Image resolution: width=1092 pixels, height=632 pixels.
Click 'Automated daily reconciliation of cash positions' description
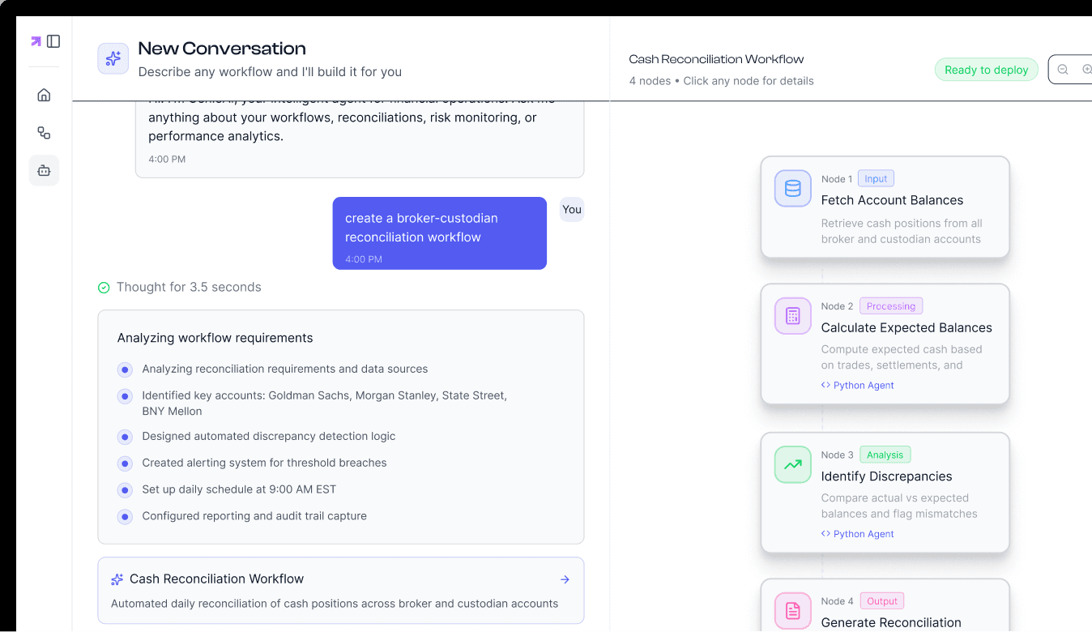pyautogui.click(x=335, y=604)
